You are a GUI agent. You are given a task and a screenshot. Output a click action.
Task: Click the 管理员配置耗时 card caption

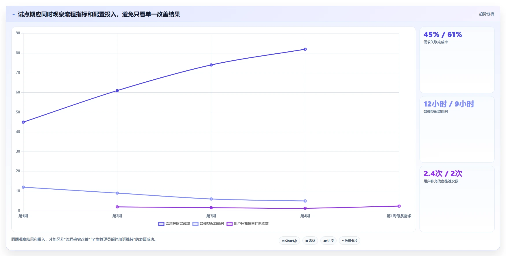(436, 112)
